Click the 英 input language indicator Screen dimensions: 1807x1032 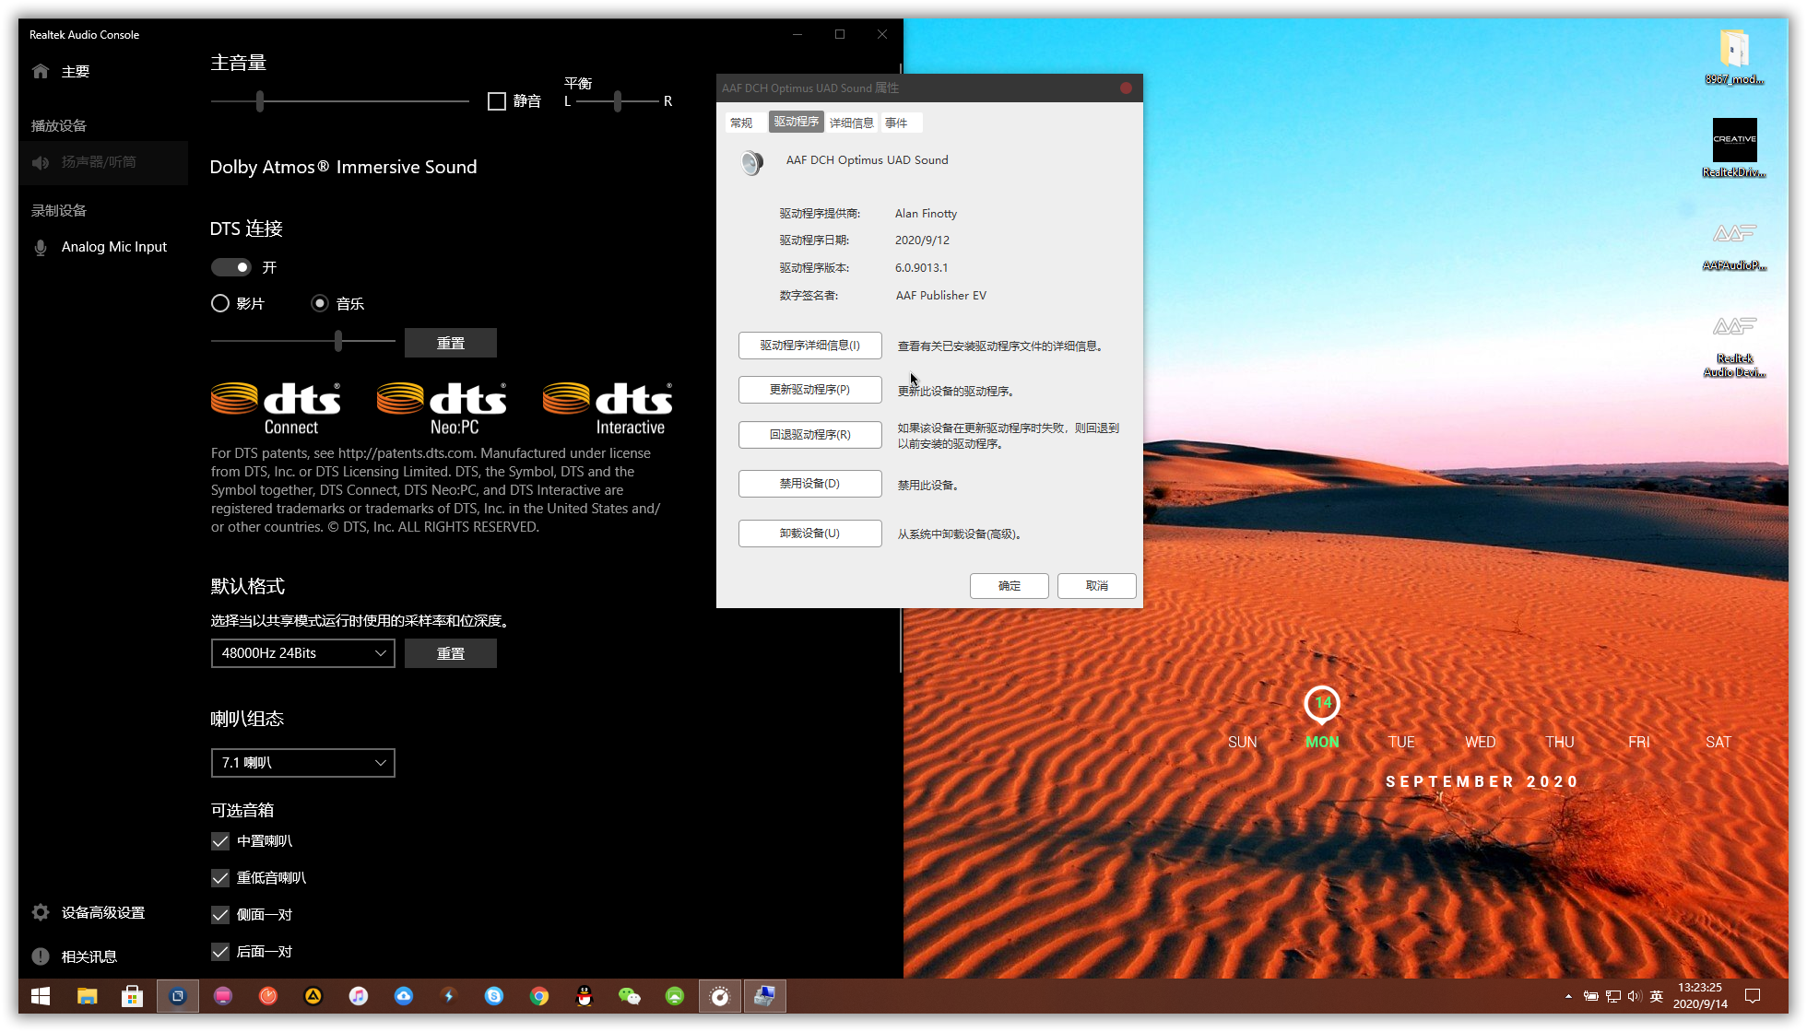(x=1657, y=996)
